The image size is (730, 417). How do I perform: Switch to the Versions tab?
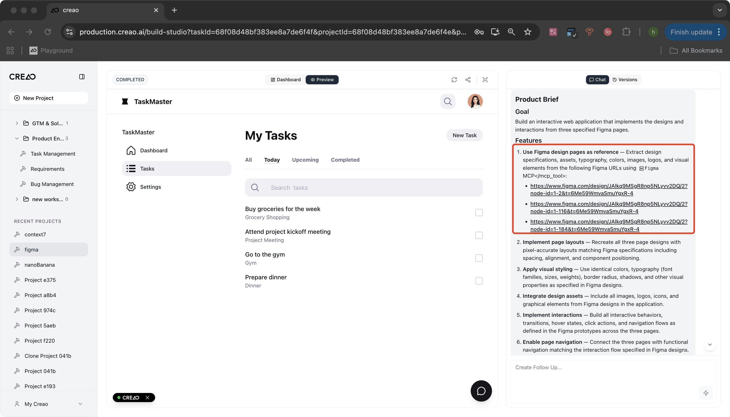(x=625, y=80)
